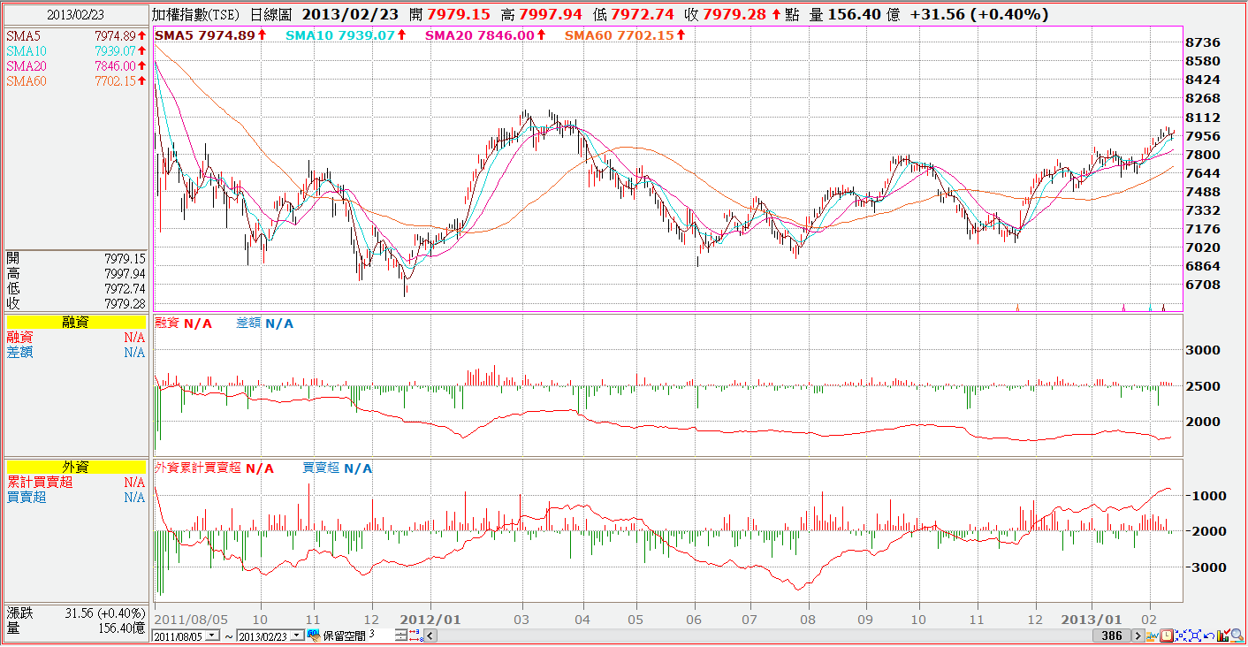The height and width of the screenshot is (647, 1248).
Task: Select the 外資 yellow panel header
Action: click(75, 467)
